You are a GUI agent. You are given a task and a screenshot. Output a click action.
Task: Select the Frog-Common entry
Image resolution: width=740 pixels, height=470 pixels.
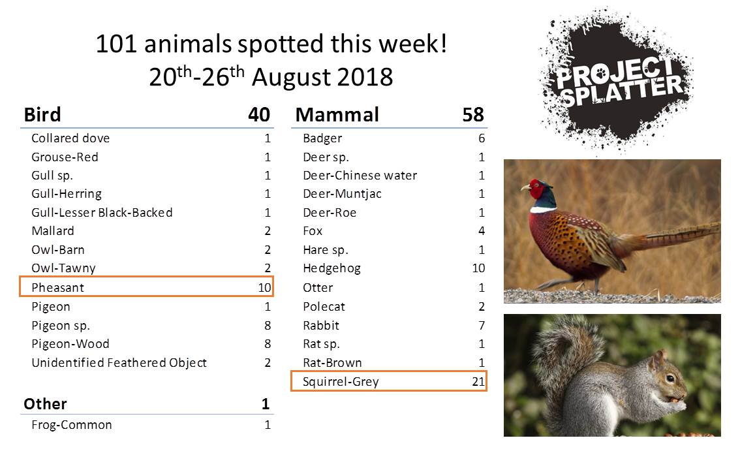(x=72, y=425)
